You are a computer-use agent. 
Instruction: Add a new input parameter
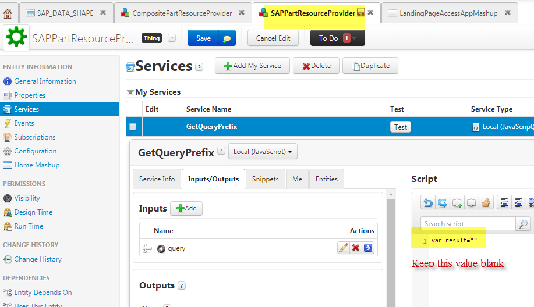point(186,208)
